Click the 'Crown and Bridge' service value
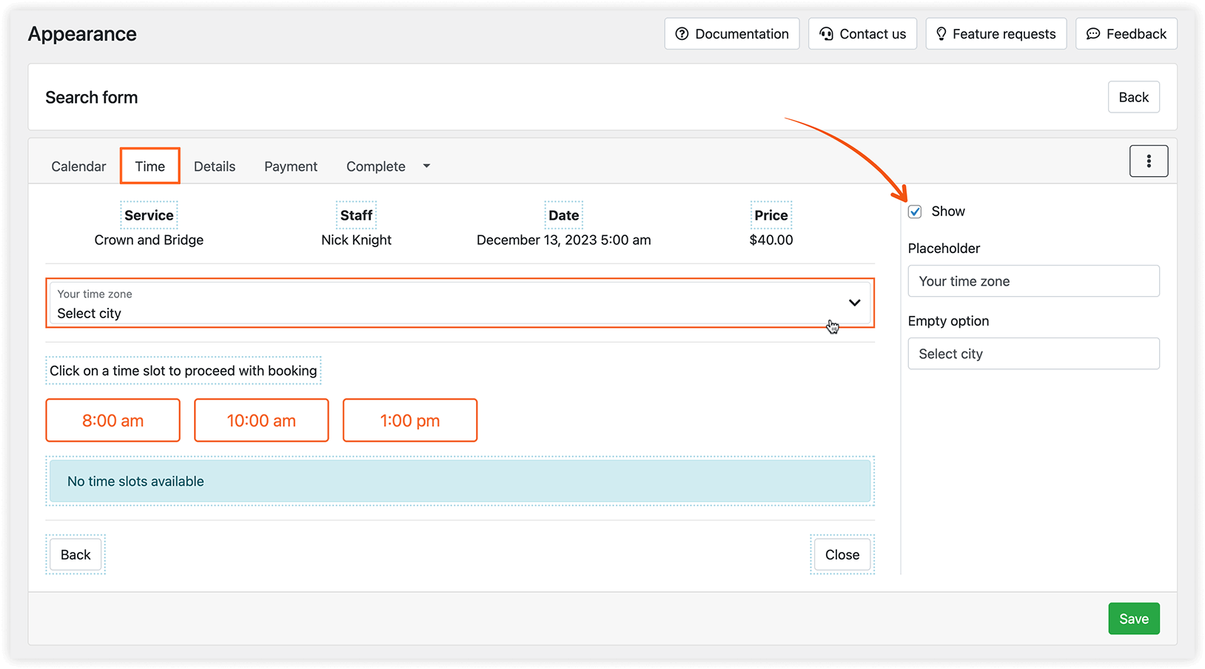Image resolution: width=1205 pixels, height=669 pixels. (x=149, y=240)
